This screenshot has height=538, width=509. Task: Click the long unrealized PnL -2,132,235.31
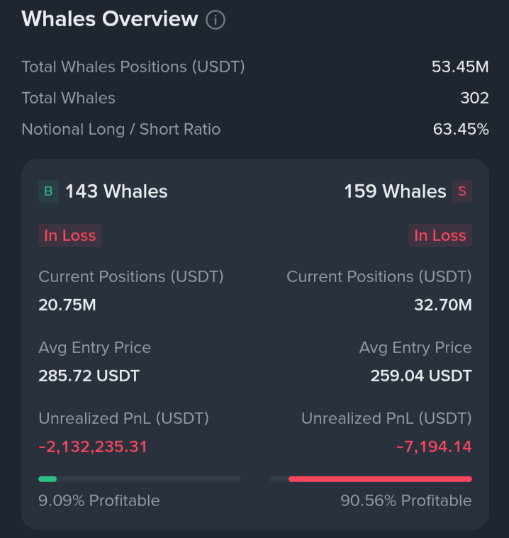point(93,447)
